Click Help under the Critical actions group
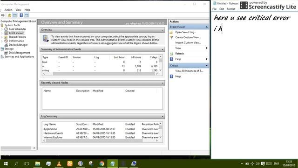The image size is (298, 168). point(178,77)
